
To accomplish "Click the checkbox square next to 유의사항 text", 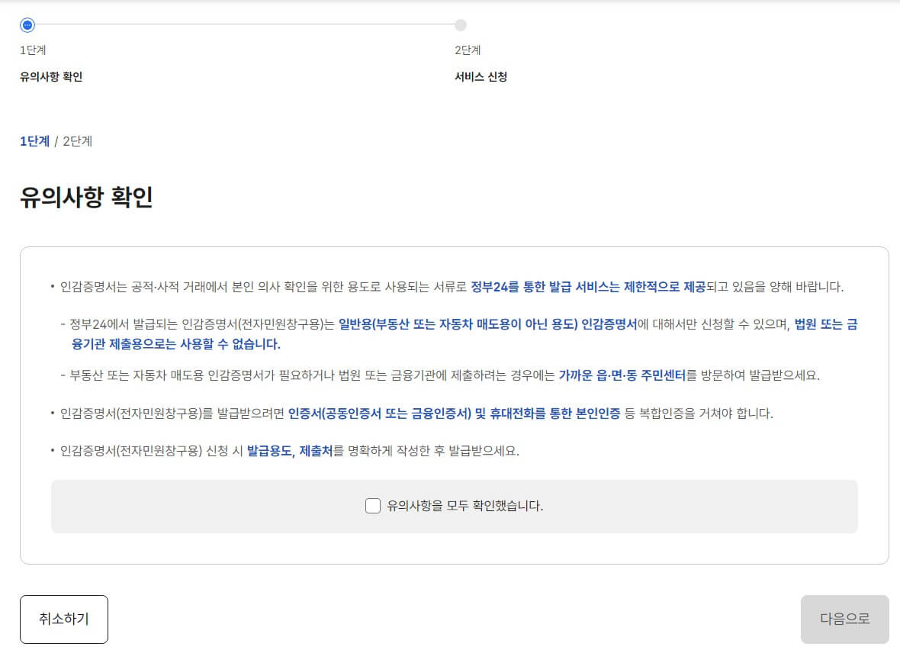I will point(372,506).
